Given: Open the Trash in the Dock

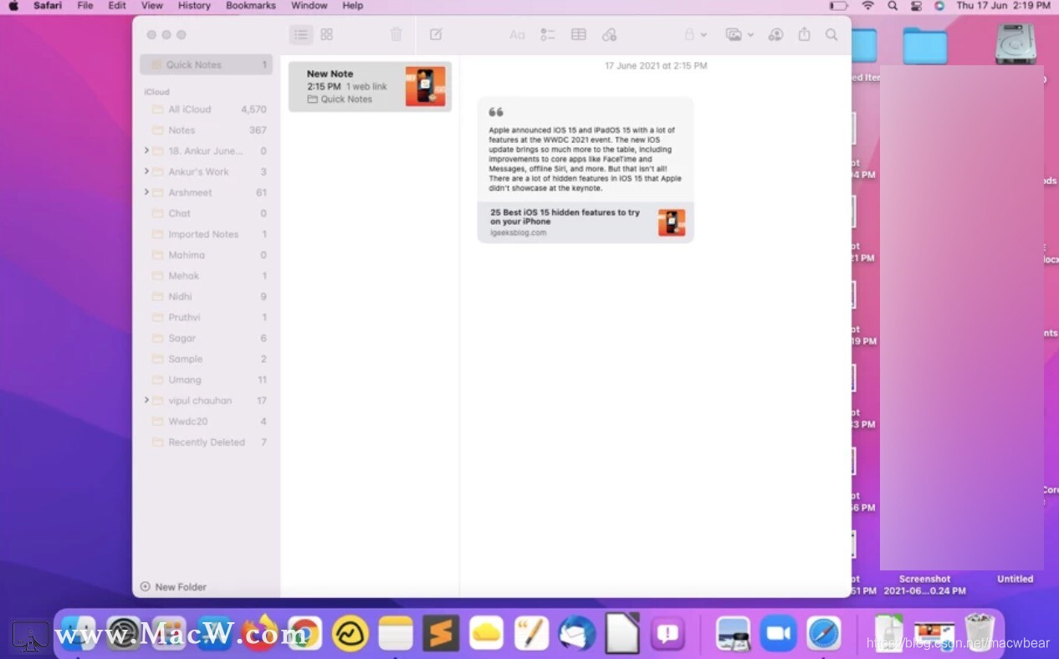Looking at the screenshot, I should pos(980,633).
